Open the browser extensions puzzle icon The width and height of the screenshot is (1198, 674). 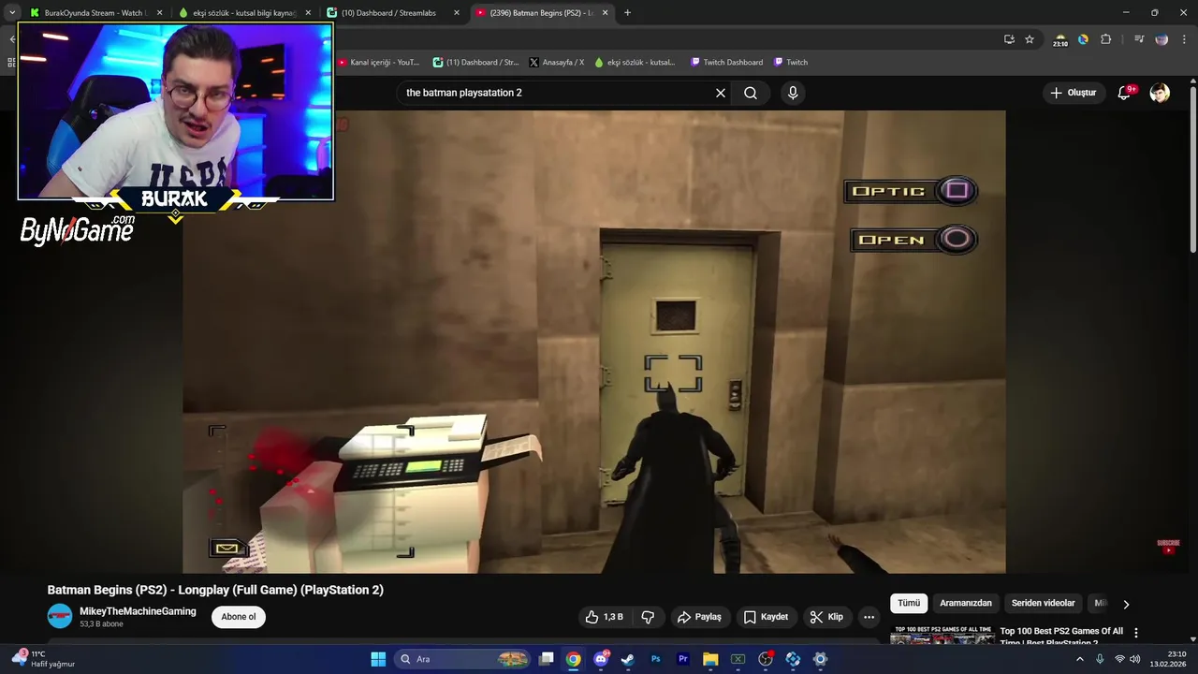(x=1106, y=39)
